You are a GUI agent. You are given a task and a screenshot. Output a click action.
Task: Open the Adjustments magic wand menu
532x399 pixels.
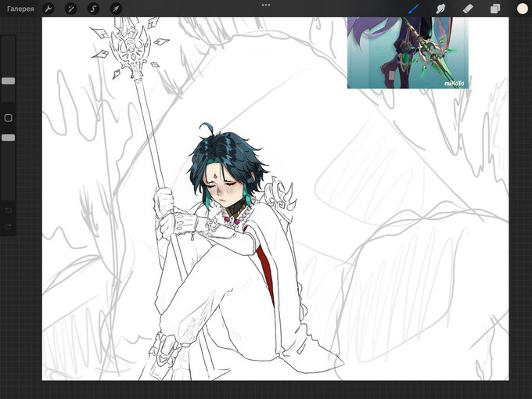tap(71, 9)
